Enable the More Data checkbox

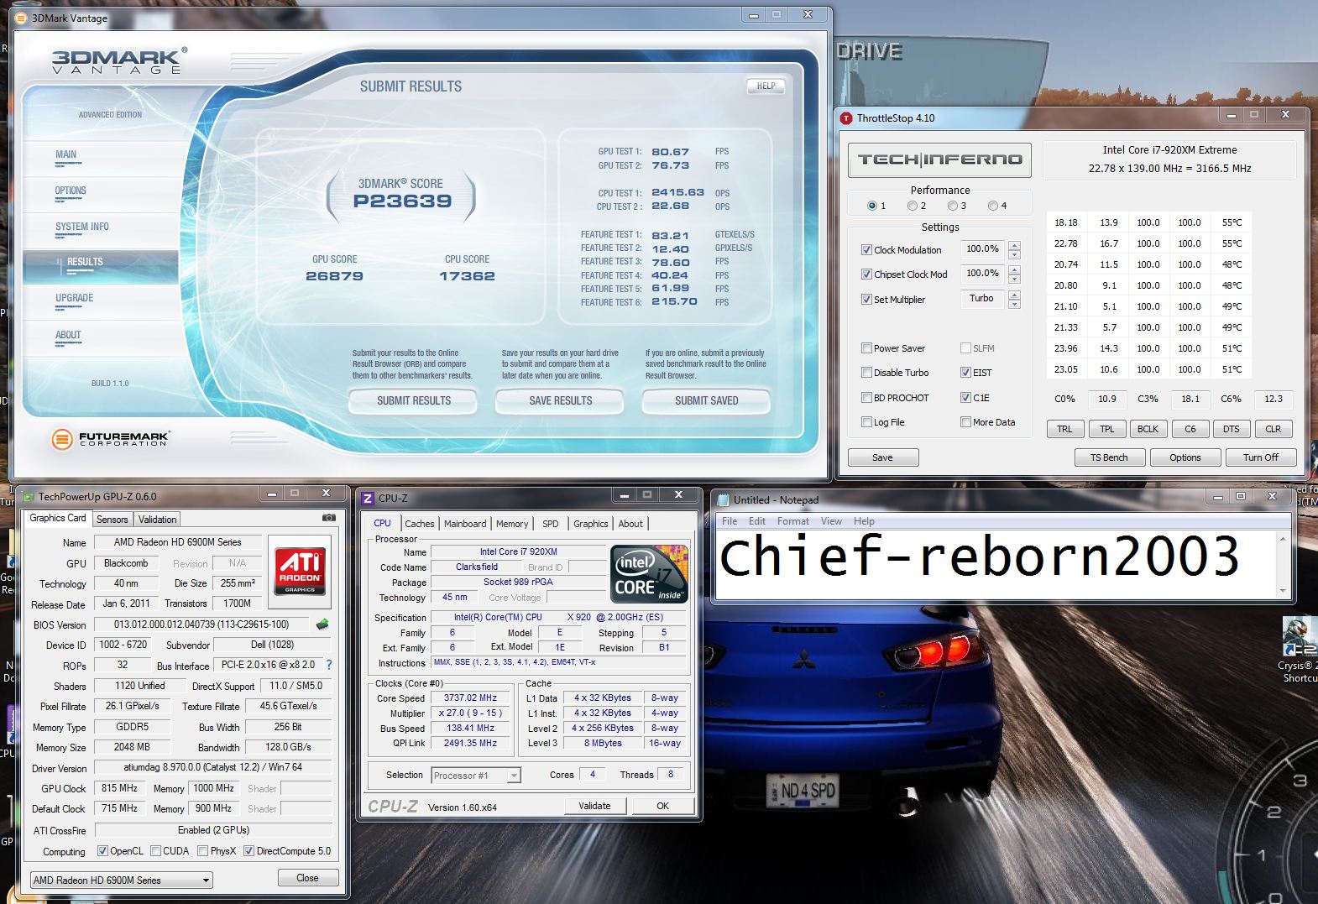[x=965, y=422]
